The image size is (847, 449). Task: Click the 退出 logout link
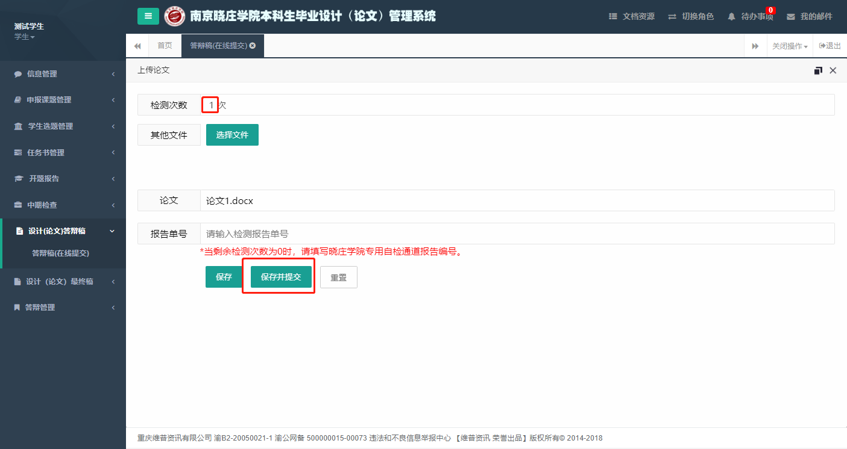[830, 46]
